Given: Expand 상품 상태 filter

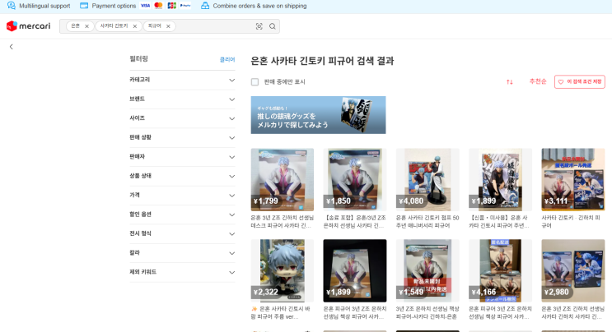Looking at the screenshot, I should [182, 176].
